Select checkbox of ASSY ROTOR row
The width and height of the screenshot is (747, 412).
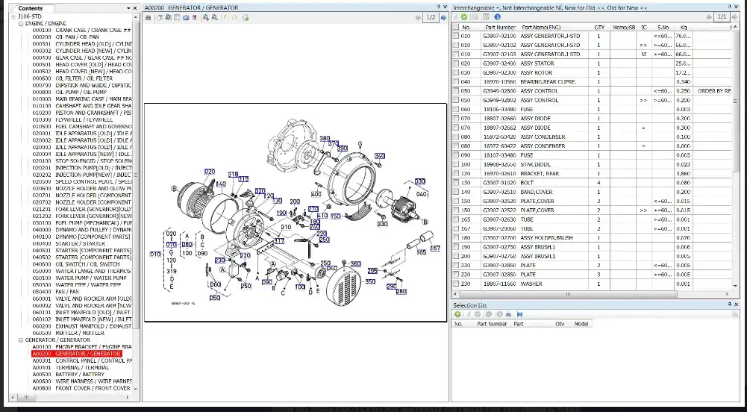pyautogui.click(x=457, y=72)
